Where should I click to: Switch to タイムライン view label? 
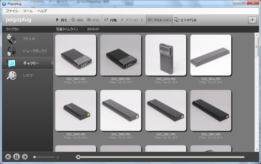(162, 20)
